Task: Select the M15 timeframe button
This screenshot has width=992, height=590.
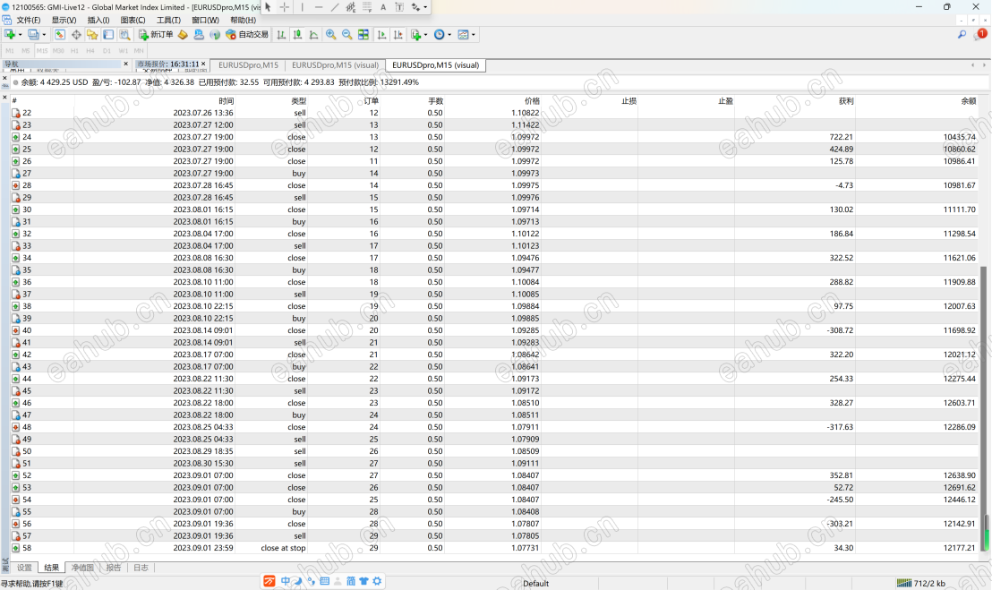Action: tap(42, 51)
